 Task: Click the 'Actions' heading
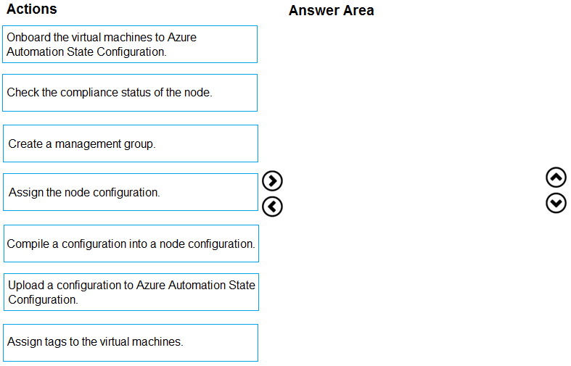(x=32, y=9)
